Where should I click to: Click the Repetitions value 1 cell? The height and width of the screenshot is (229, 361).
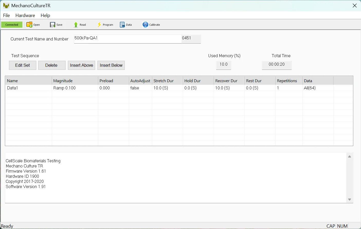pyautogui.click(x=289, y=88)
